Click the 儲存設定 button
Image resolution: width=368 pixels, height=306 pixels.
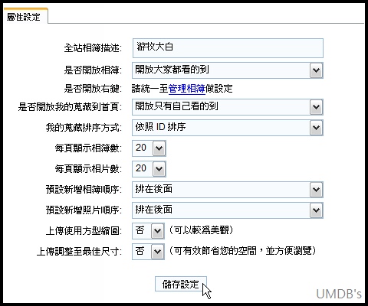click(181, 284)
